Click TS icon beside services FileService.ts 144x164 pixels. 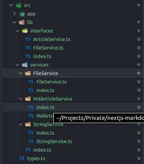click(31, 82)
